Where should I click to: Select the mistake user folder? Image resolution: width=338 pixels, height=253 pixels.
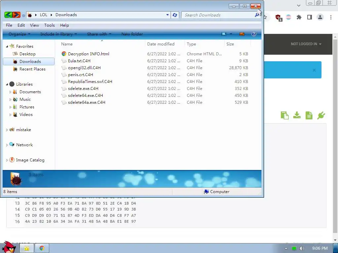click(x=23, y=130)
